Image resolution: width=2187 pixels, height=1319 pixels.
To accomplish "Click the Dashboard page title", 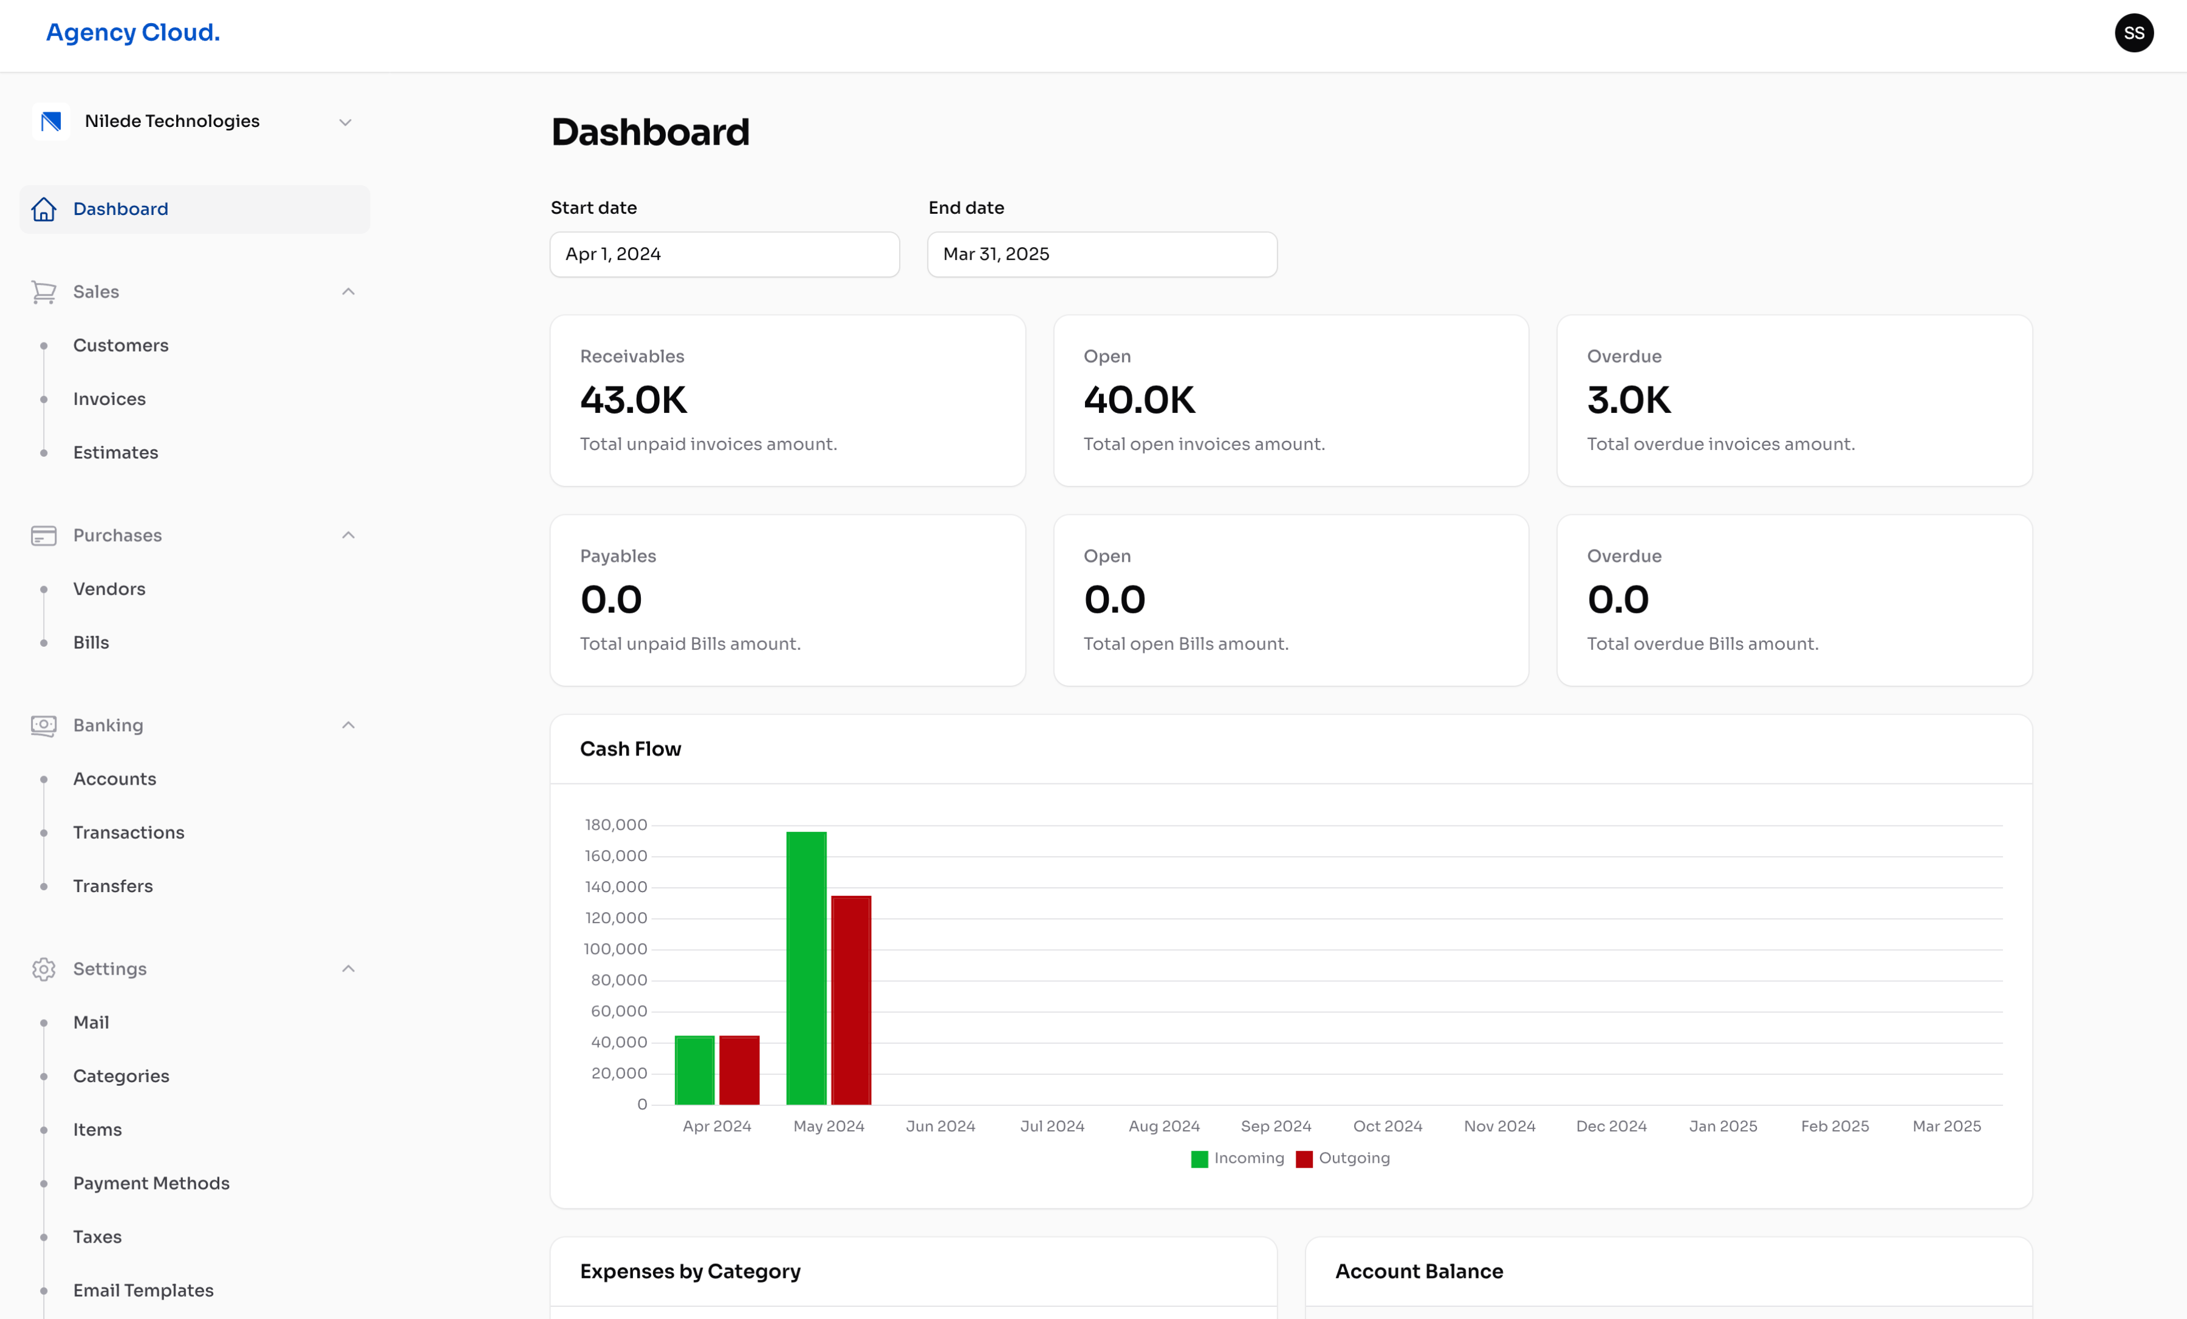I will click(x=651, y=132).
